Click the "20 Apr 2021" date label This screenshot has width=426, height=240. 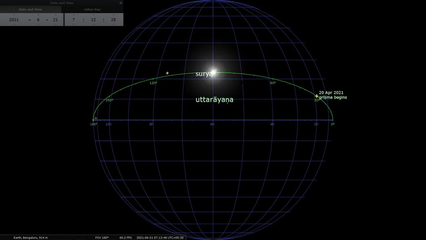(331, 93)
